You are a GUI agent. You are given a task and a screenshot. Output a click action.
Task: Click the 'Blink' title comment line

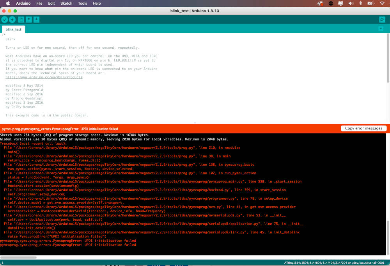[11, 39]
